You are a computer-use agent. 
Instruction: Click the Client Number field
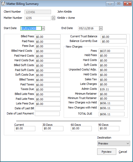(38, 12)
